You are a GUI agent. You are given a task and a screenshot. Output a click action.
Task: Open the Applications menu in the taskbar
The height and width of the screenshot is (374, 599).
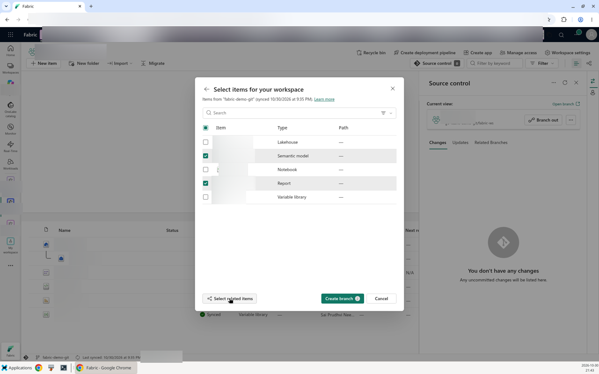click(16, 368)
